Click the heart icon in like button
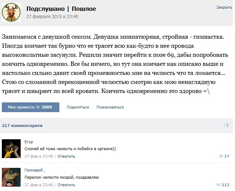The width and height of the screenshot is (235, 191). pos(38,107)
